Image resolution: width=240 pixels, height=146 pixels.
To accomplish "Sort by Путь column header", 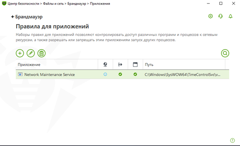I will tap(184, 65).
